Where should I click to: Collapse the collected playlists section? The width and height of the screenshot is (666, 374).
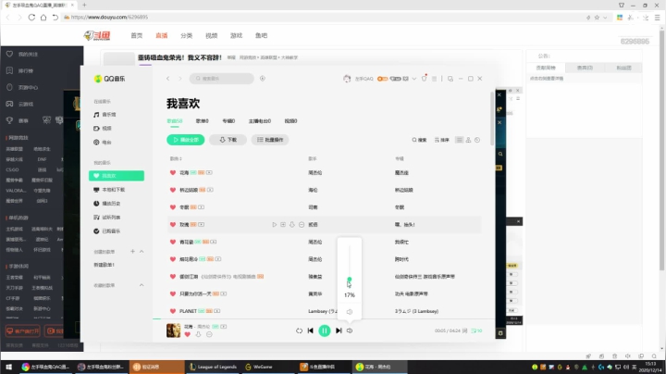[142, 285]
